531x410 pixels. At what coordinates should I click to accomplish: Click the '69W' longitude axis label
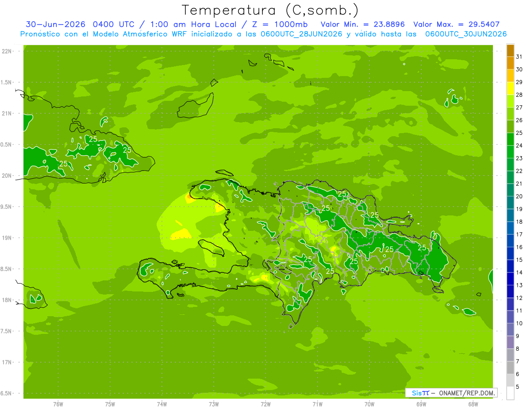(421, 404)
